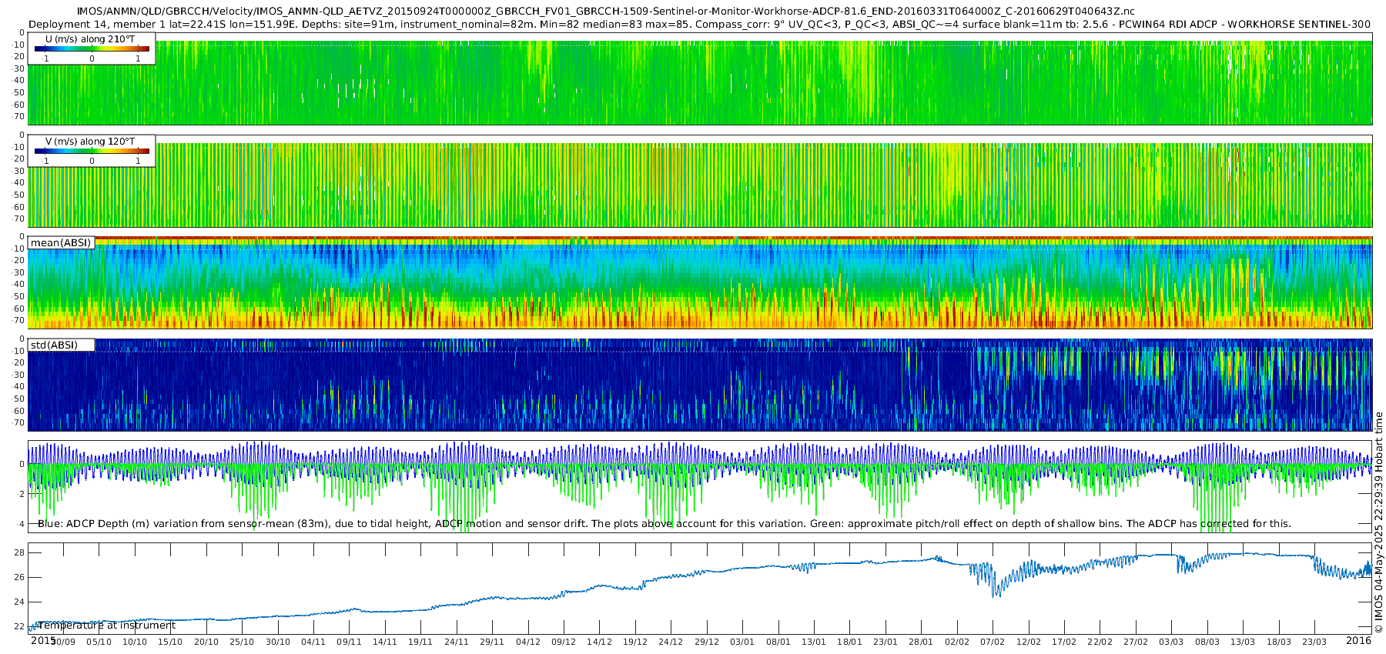Image resolution: width=1386 pixels, height=654 pixels.
Task: Click the 2015 year label at axis start
Action: pos(42,640)
